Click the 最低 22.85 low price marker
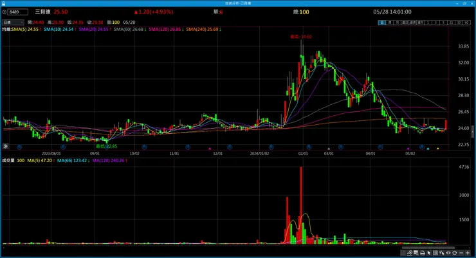476x258 pixels. (107, 146)
